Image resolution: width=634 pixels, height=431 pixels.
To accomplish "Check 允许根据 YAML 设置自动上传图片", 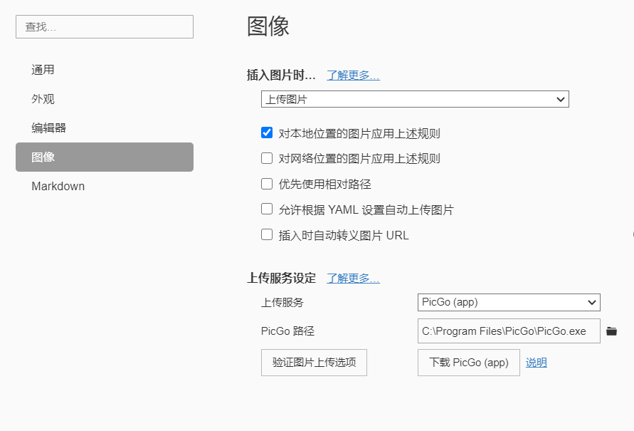I will [x=267, y=209].
